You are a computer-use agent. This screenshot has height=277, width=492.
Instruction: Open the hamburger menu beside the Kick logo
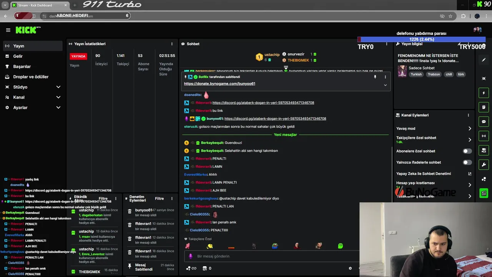tap(8, 30)
